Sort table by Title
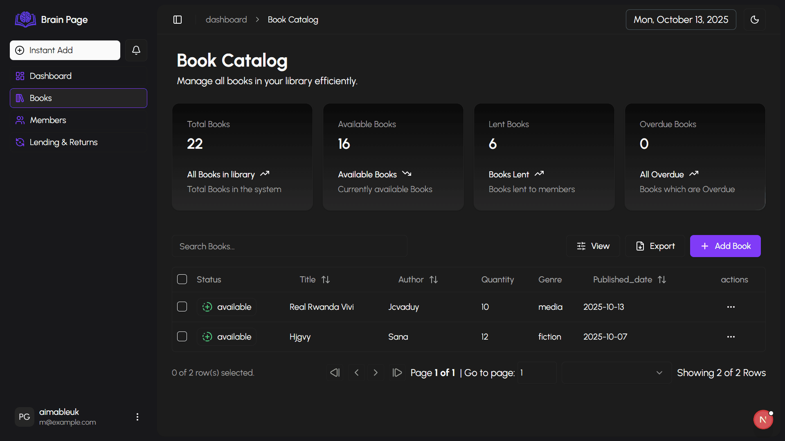 pyautogui.click(x=315, y=280)
